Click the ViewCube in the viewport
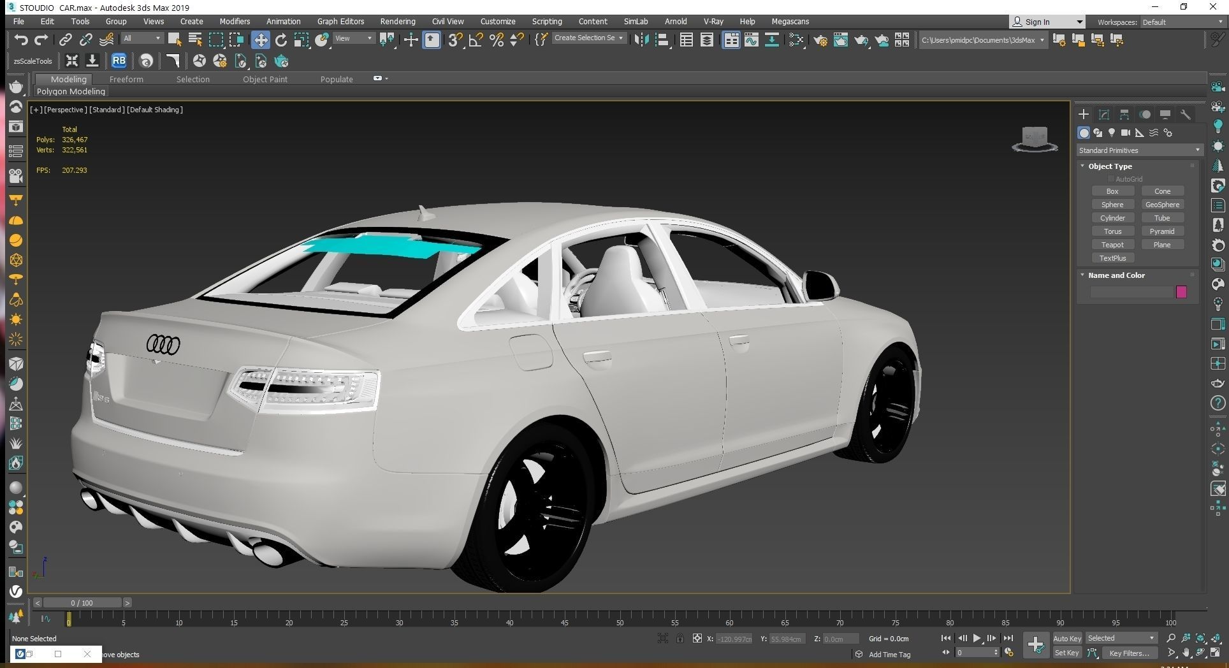Viewport: 1229px width, 668px height. tap(1035, 139)
